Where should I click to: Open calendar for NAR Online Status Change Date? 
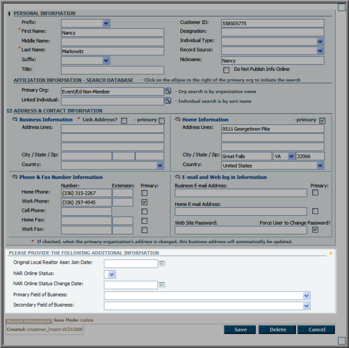[162, 285]
